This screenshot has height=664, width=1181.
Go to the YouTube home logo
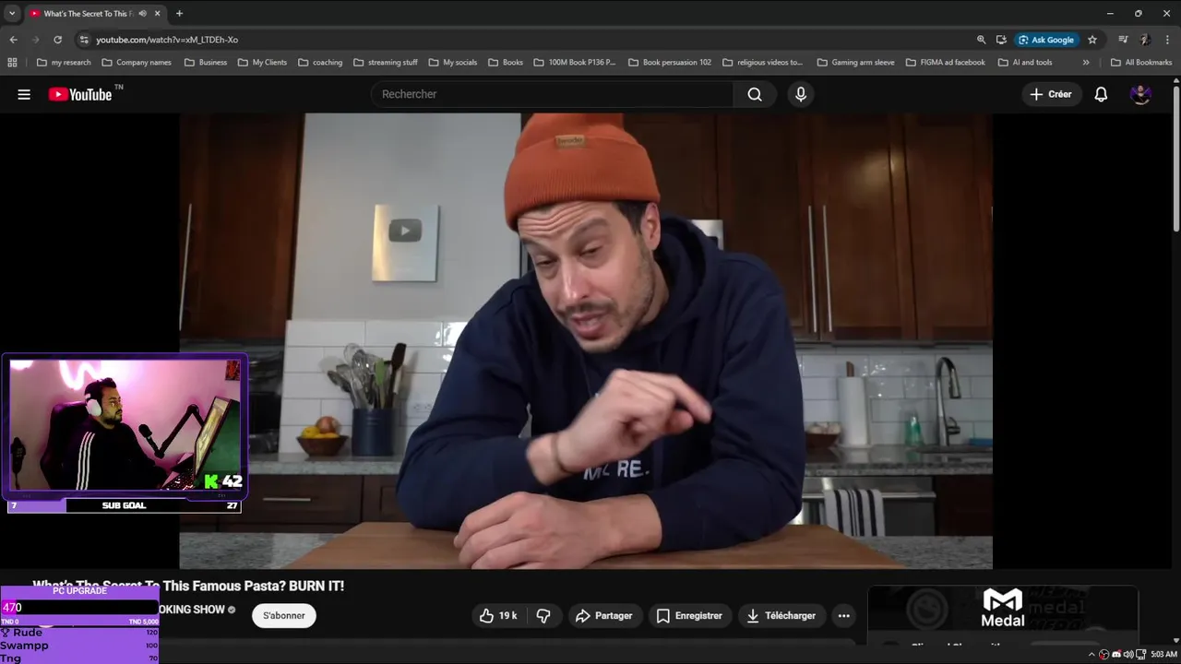[x=80, y=94]
